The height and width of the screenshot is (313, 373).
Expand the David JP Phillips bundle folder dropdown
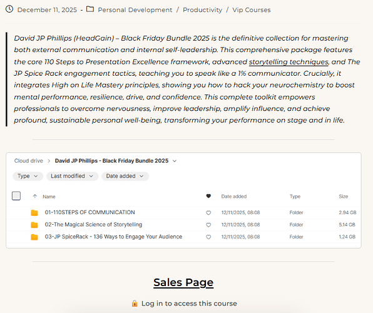pos(175,161)
